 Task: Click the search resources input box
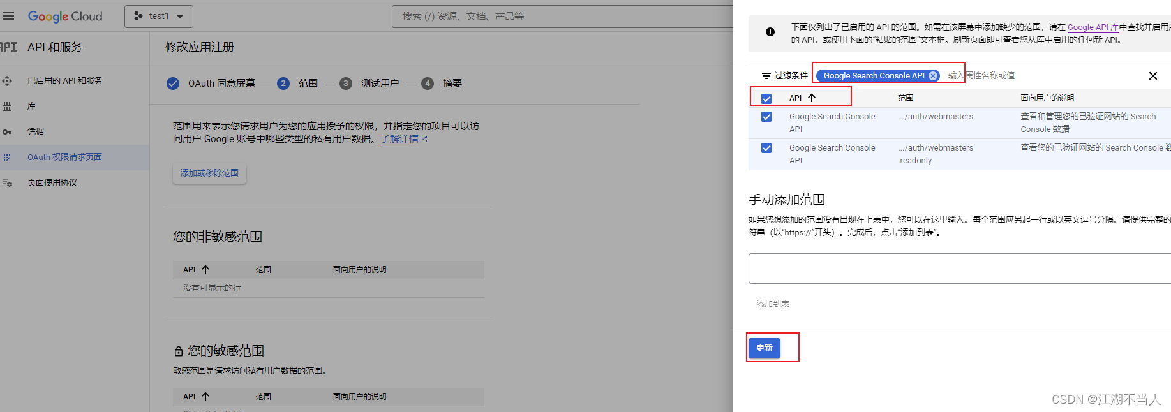coord(562,17)
